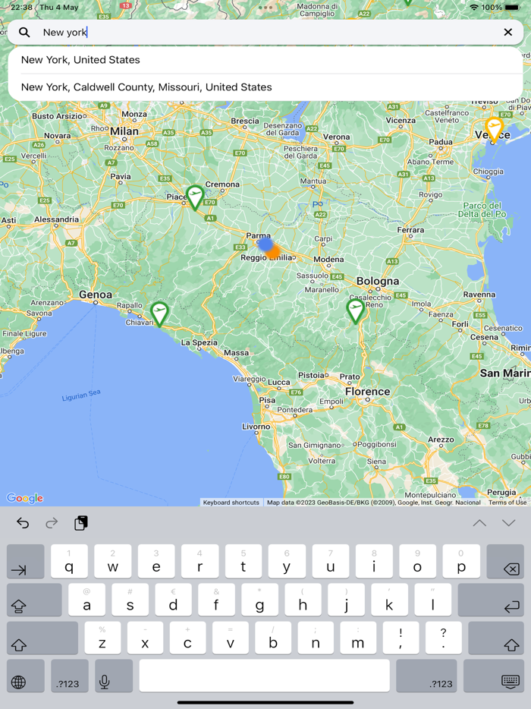Screen dimensions: 531x709
Task: Tap the z key
Action: point(102,638)
